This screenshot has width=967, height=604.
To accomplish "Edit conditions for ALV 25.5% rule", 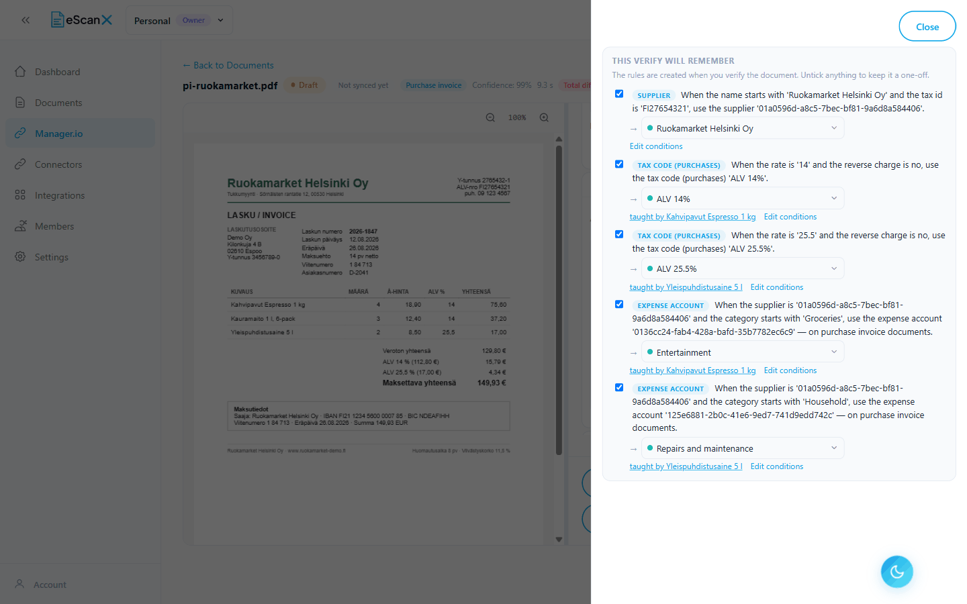I will click(777, 287).
